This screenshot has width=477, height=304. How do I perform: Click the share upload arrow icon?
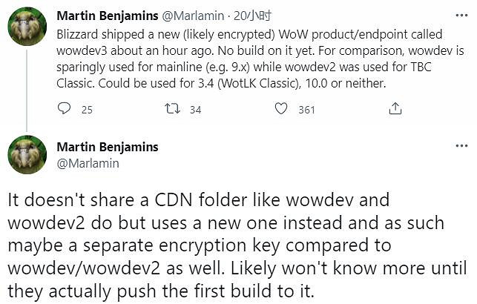coord(395,109)
